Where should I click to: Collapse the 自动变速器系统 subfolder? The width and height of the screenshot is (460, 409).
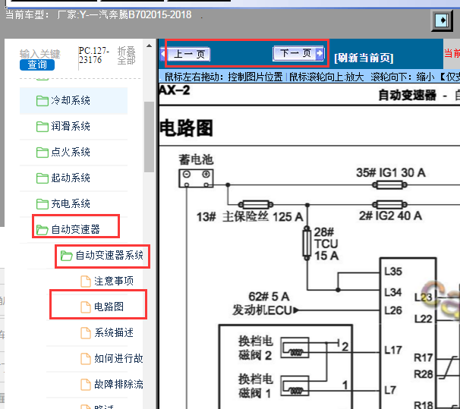tap(102, 256)
